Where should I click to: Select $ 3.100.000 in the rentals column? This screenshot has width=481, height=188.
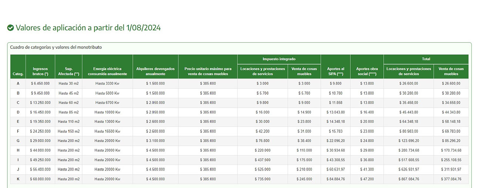point(155,141)
